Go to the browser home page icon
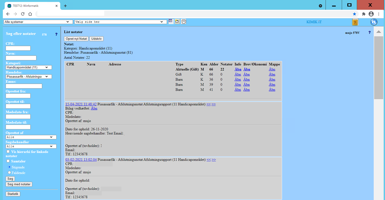 pos(30,14)
